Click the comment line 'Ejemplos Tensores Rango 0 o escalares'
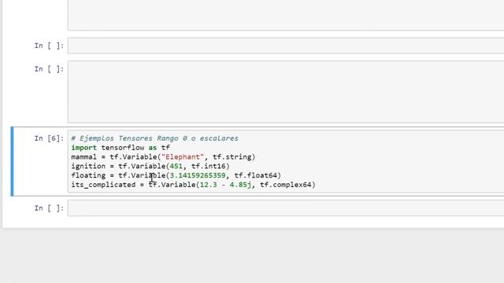 [154, 138]
